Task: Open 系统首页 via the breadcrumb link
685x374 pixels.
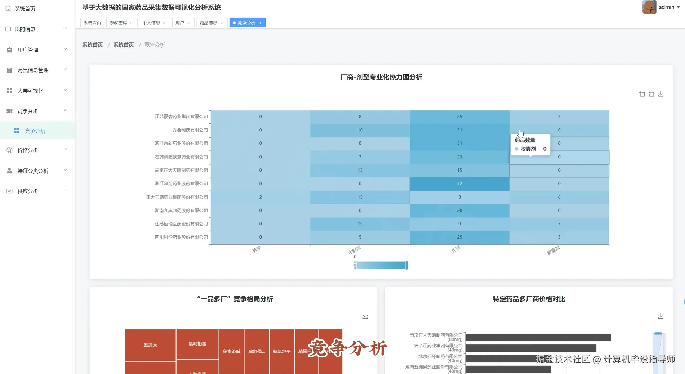Action: click(x=92, y=45)
